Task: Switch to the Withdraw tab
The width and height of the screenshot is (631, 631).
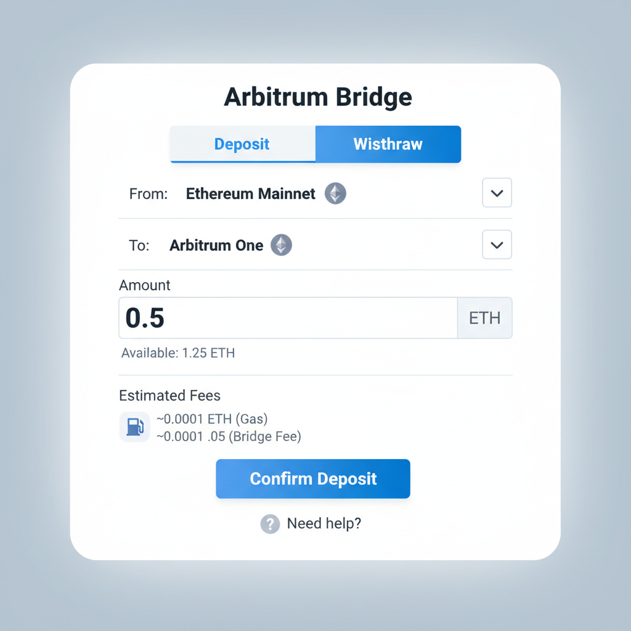Action: pyautogui.click(x=388, y=144)
